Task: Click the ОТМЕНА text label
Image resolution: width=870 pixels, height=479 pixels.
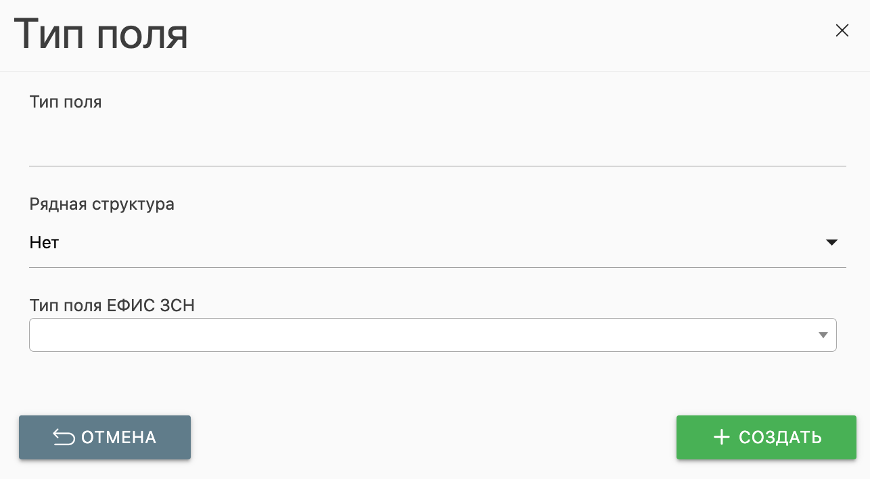Action: [x=118, y=438]
